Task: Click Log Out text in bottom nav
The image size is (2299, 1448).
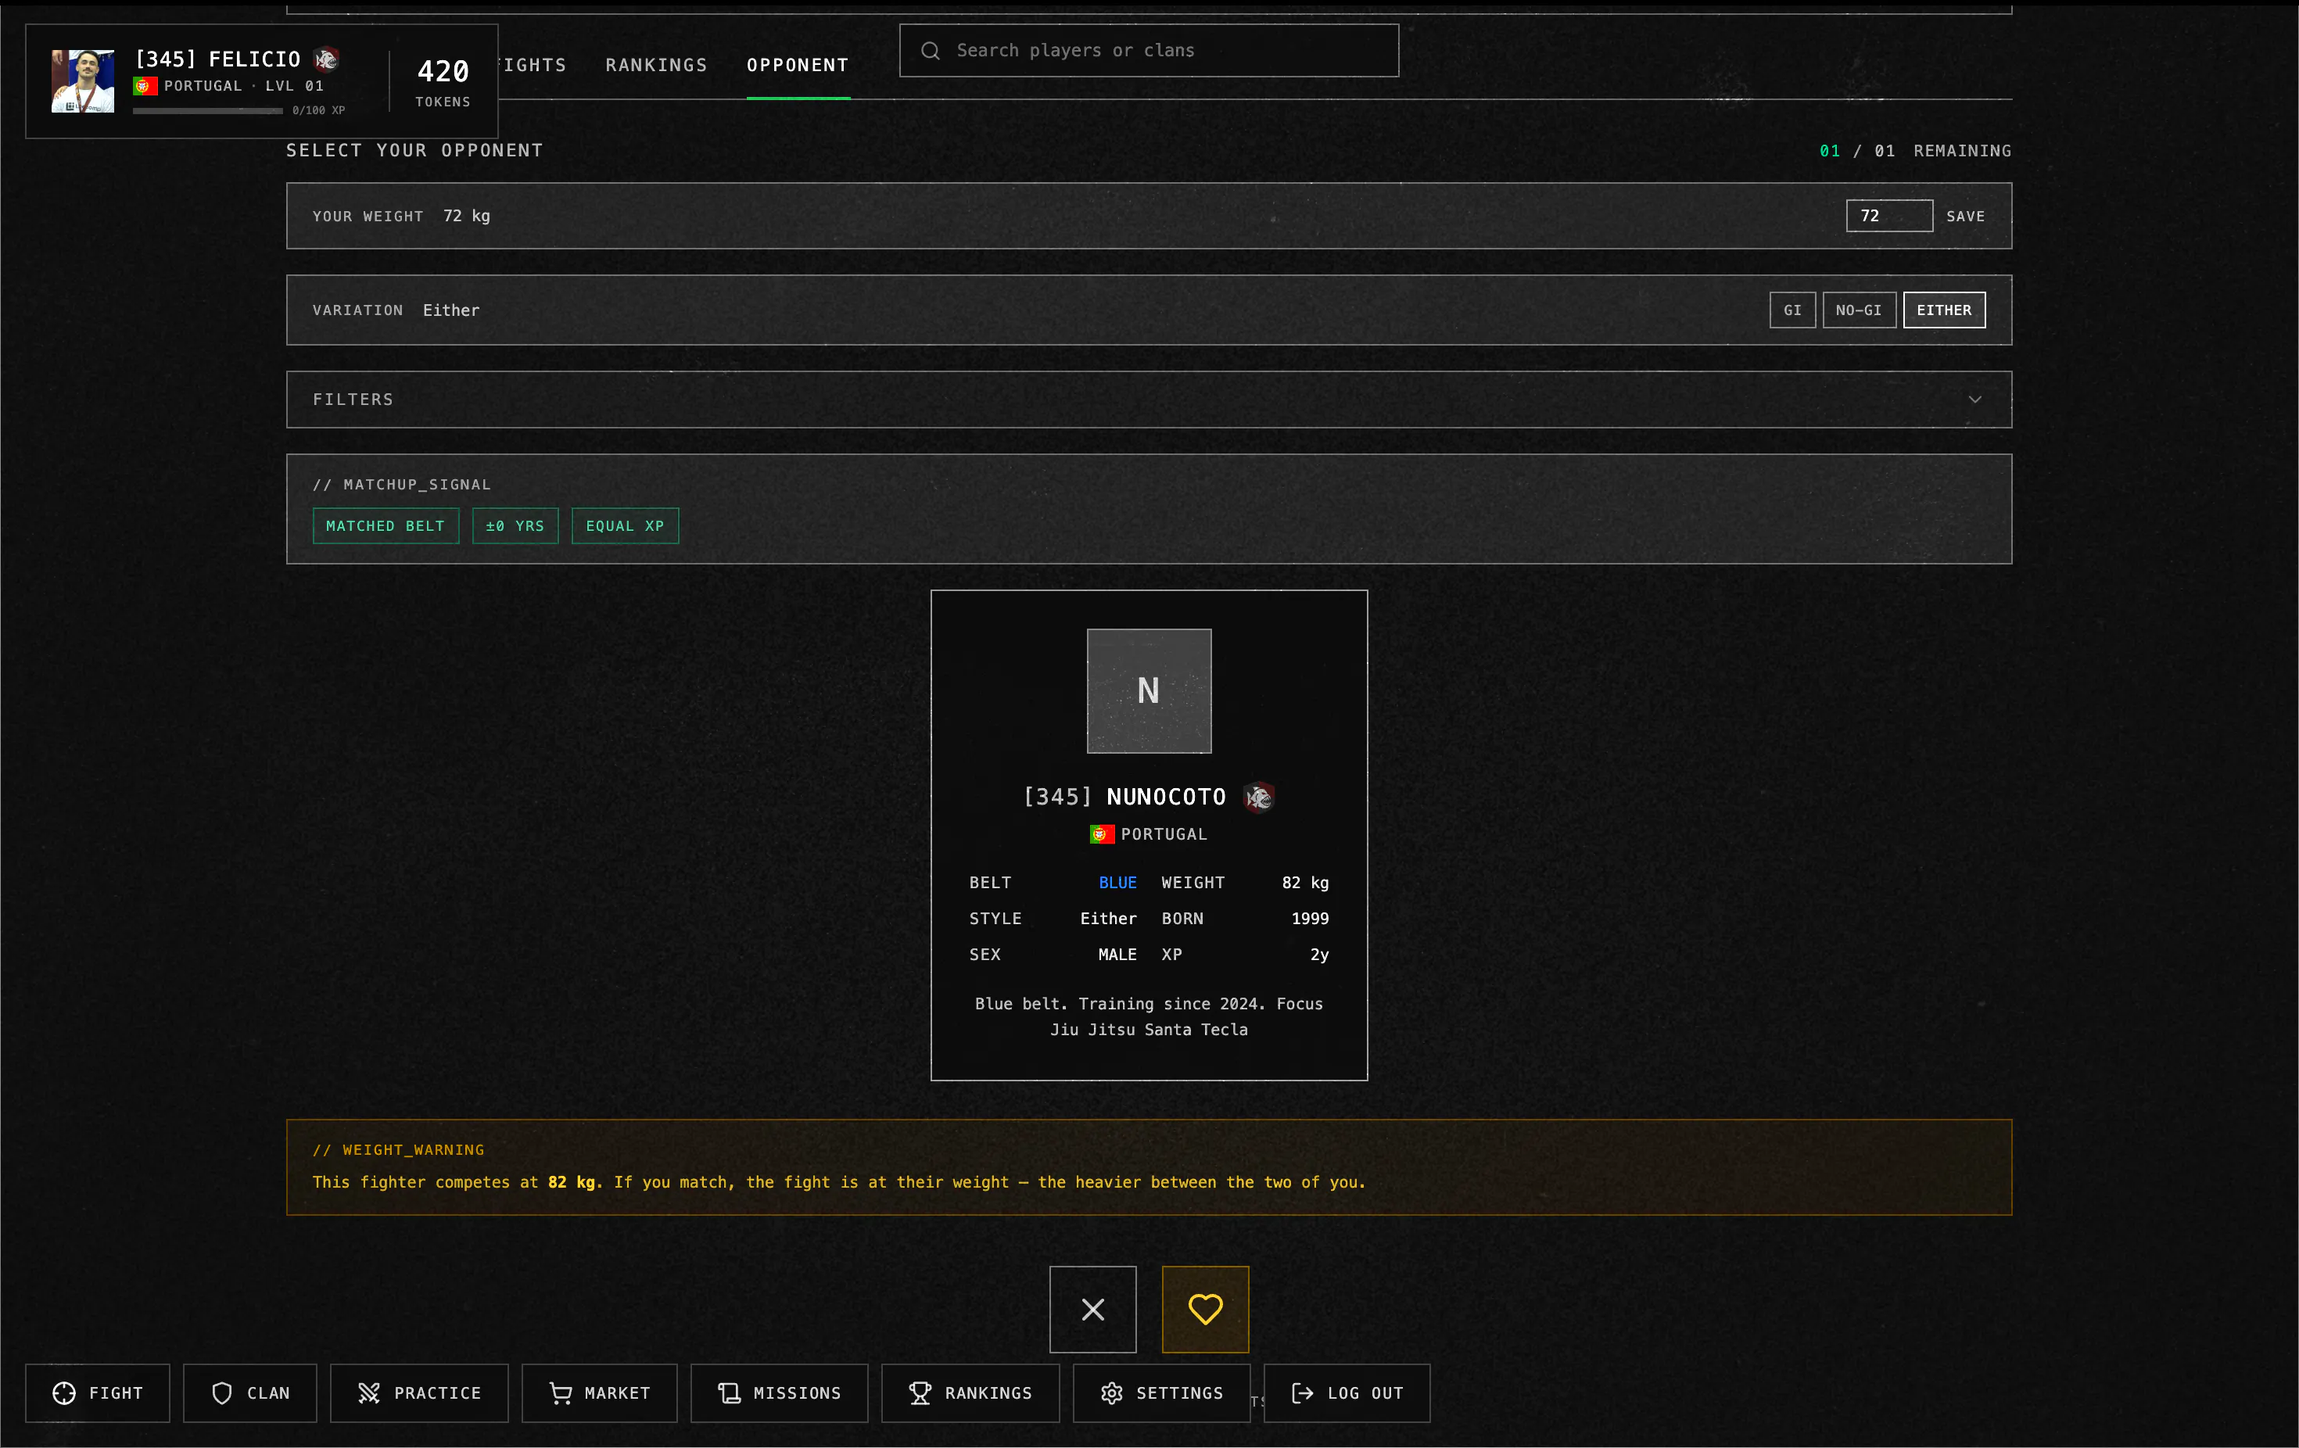Action: [1365, 1392]
